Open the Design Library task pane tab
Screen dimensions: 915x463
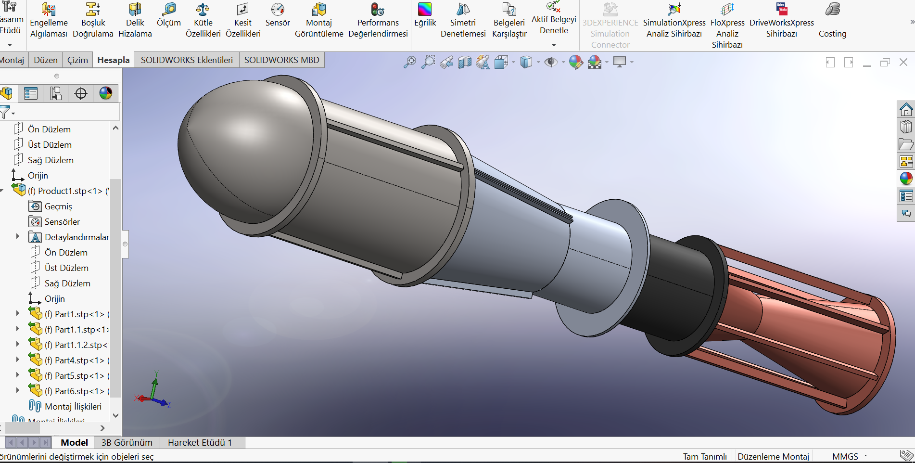(906, 127)
